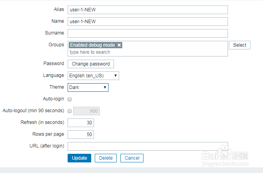Cancel editing the user

(132, 158)
